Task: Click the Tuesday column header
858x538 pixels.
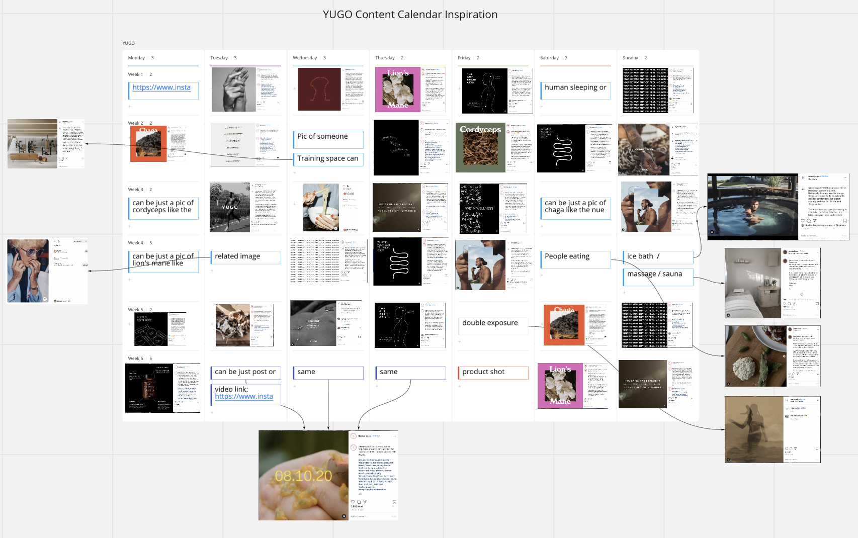Action: 219,58
